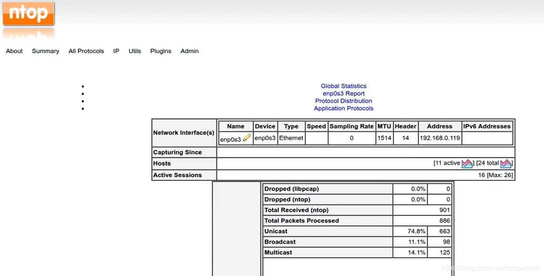Go to Global Statistics link
544x276 pixels.
click(x=344, y=86)
